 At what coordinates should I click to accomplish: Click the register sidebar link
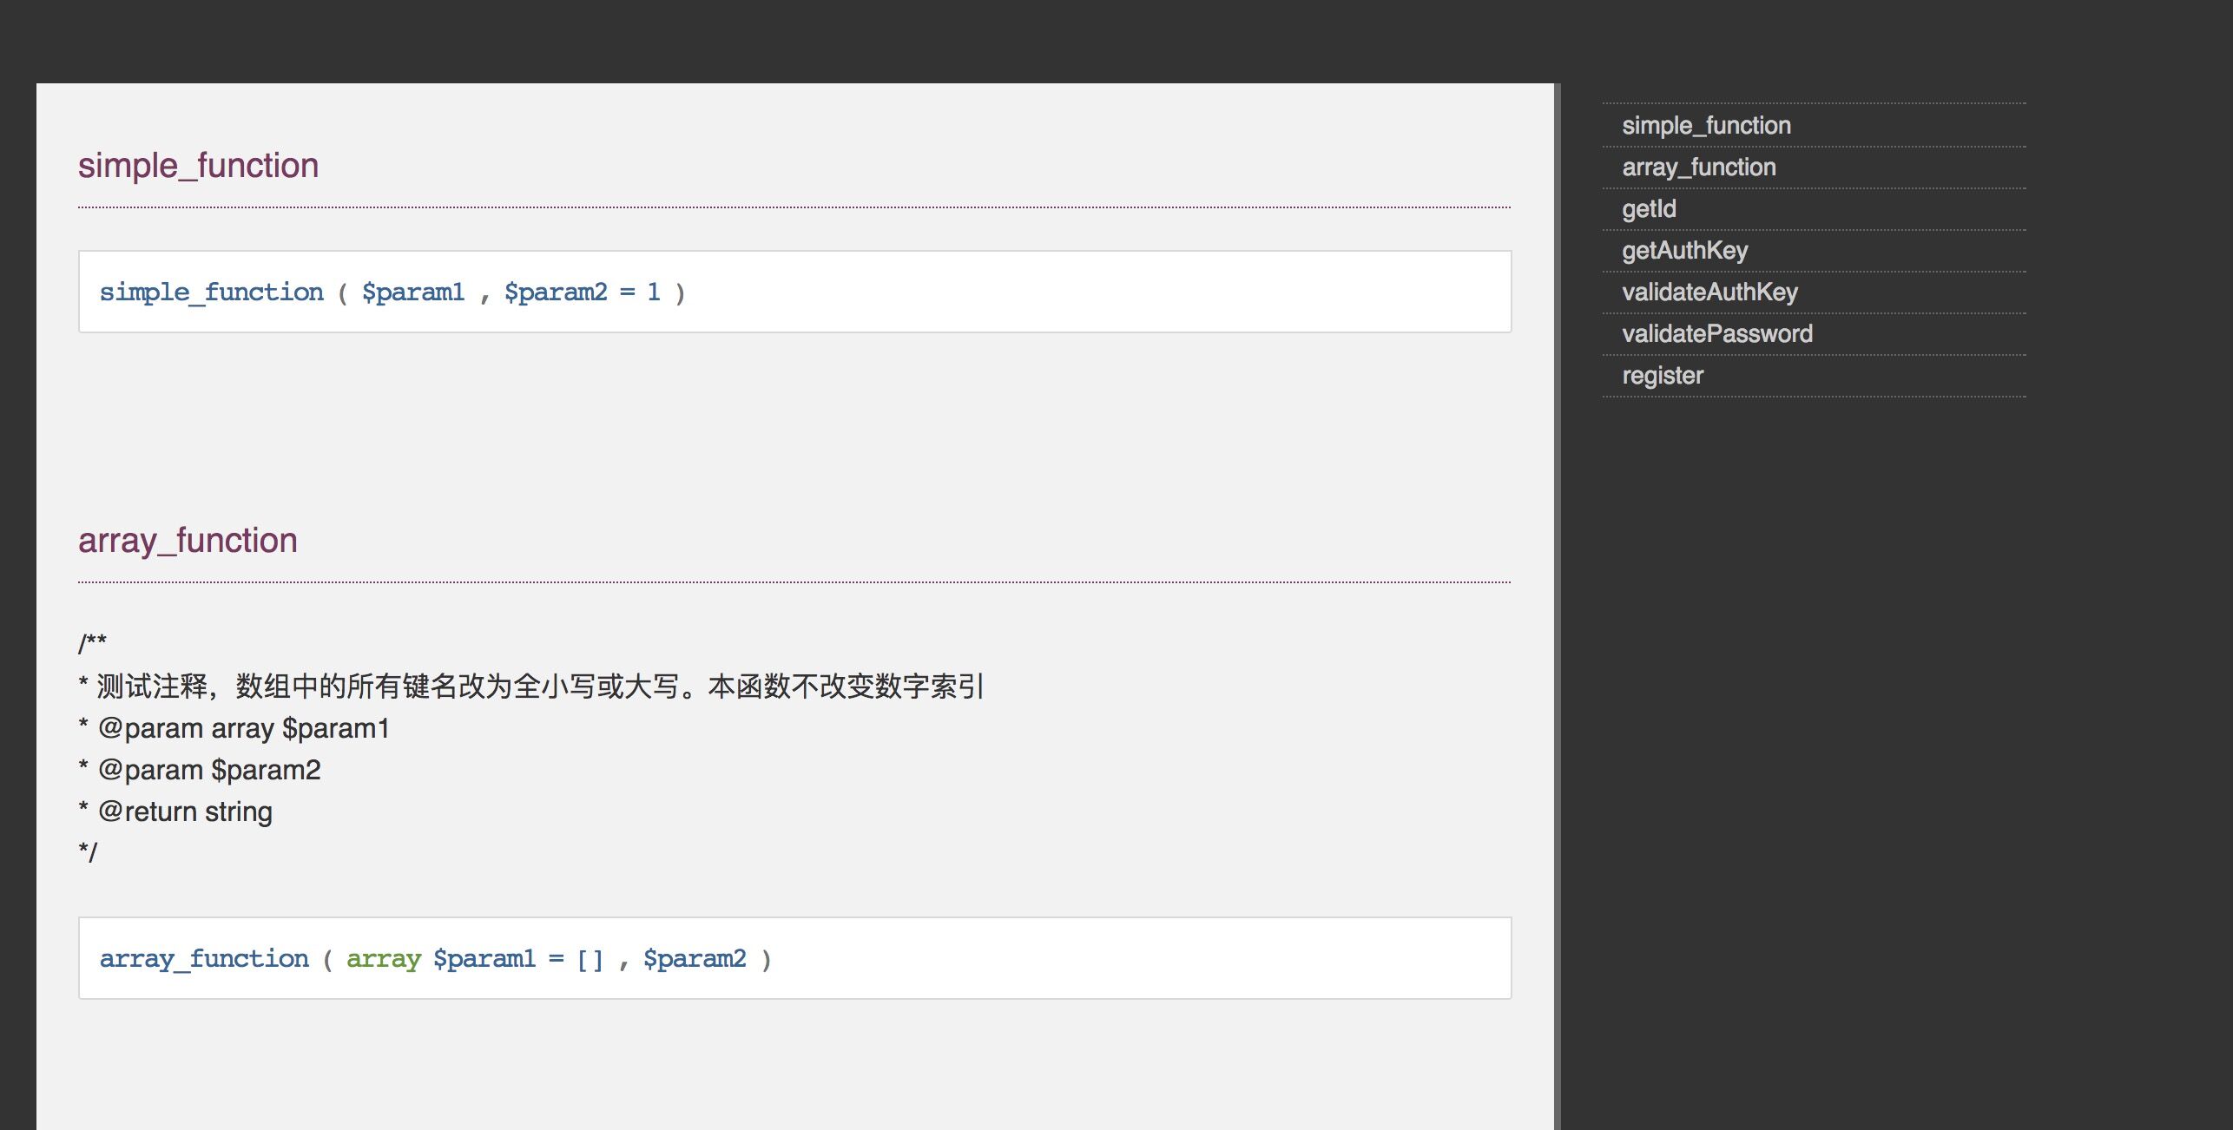point(1663,376)
